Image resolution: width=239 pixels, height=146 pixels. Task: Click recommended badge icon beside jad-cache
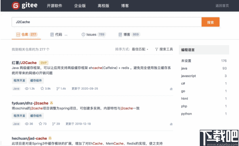pyautogui.click(x=50, y=138)
